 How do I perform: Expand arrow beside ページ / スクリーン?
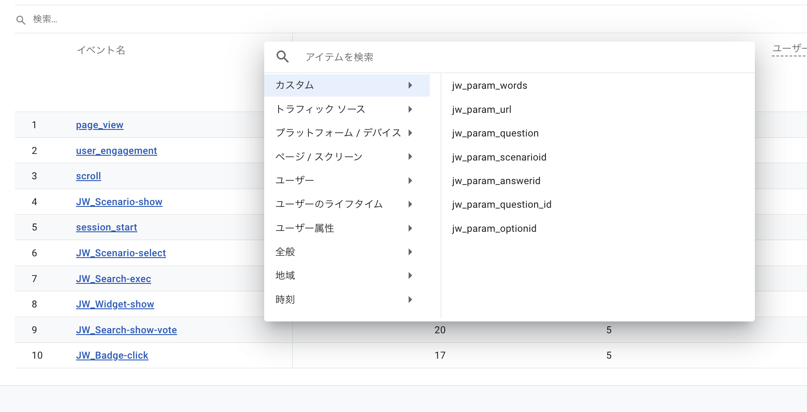point(410,157)
